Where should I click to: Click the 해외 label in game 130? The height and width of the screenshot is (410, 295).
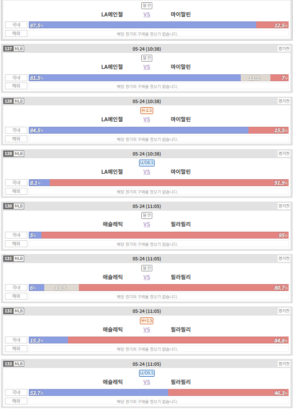(x=16, y=244)
